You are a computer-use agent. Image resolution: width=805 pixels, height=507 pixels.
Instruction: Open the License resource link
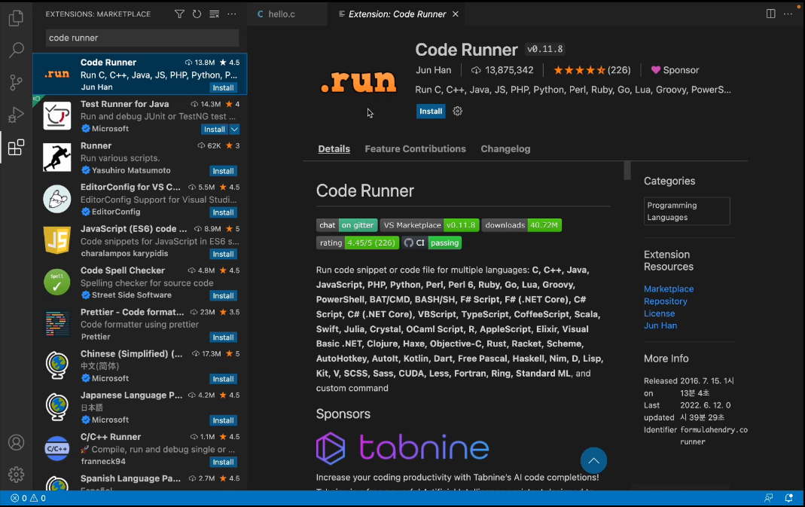click(659, 313)
